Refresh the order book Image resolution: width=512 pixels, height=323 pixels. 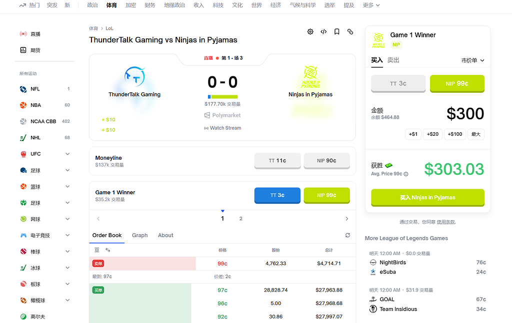(x=347, y=235)
